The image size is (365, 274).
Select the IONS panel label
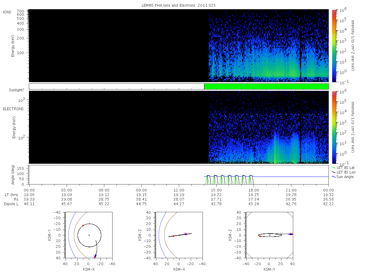[7, 12]
